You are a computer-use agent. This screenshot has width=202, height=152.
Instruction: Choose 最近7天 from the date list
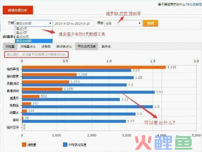click(x=34, y=33)
